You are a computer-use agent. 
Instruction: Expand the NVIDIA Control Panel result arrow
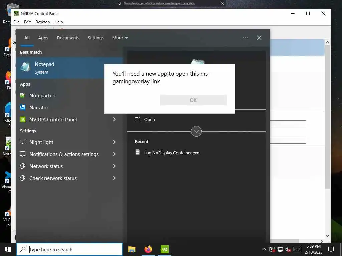[114, 119]
